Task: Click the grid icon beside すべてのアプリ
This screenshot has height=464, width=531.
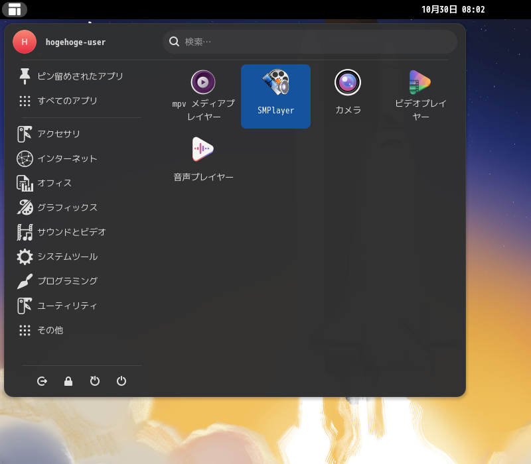Action: (x=25, y=101)
